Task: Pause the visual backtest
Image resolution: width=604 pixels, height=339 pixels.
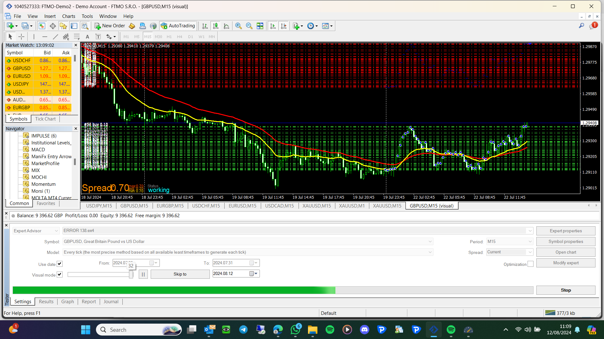Action: click(143, 274)
